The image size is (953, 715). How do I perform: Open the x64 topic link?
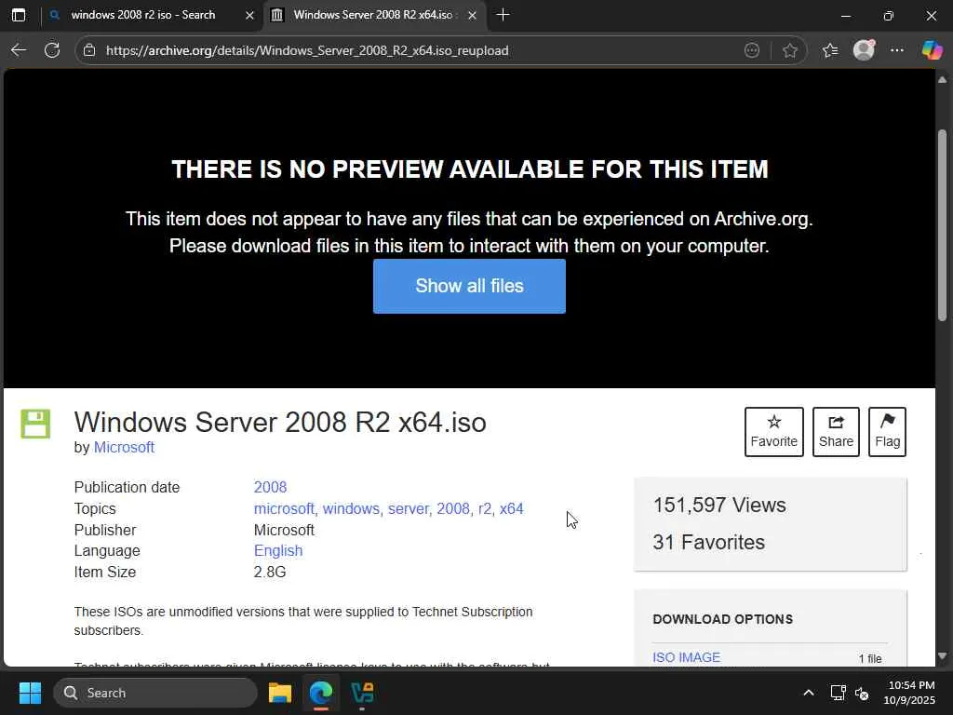point(511,509)
